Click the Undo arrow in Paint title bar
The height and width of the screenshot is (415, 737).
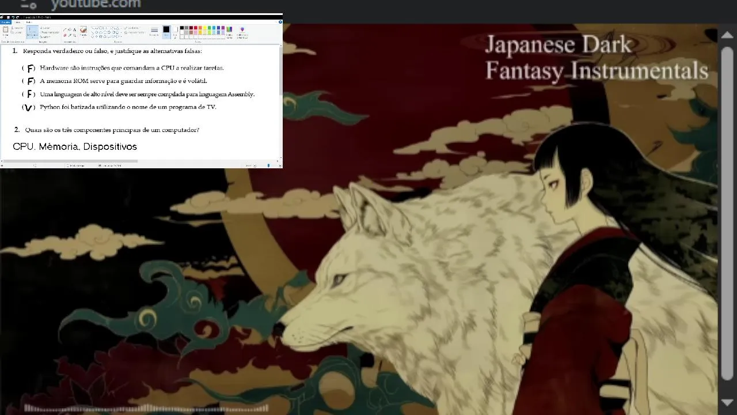tap(13, 17)
